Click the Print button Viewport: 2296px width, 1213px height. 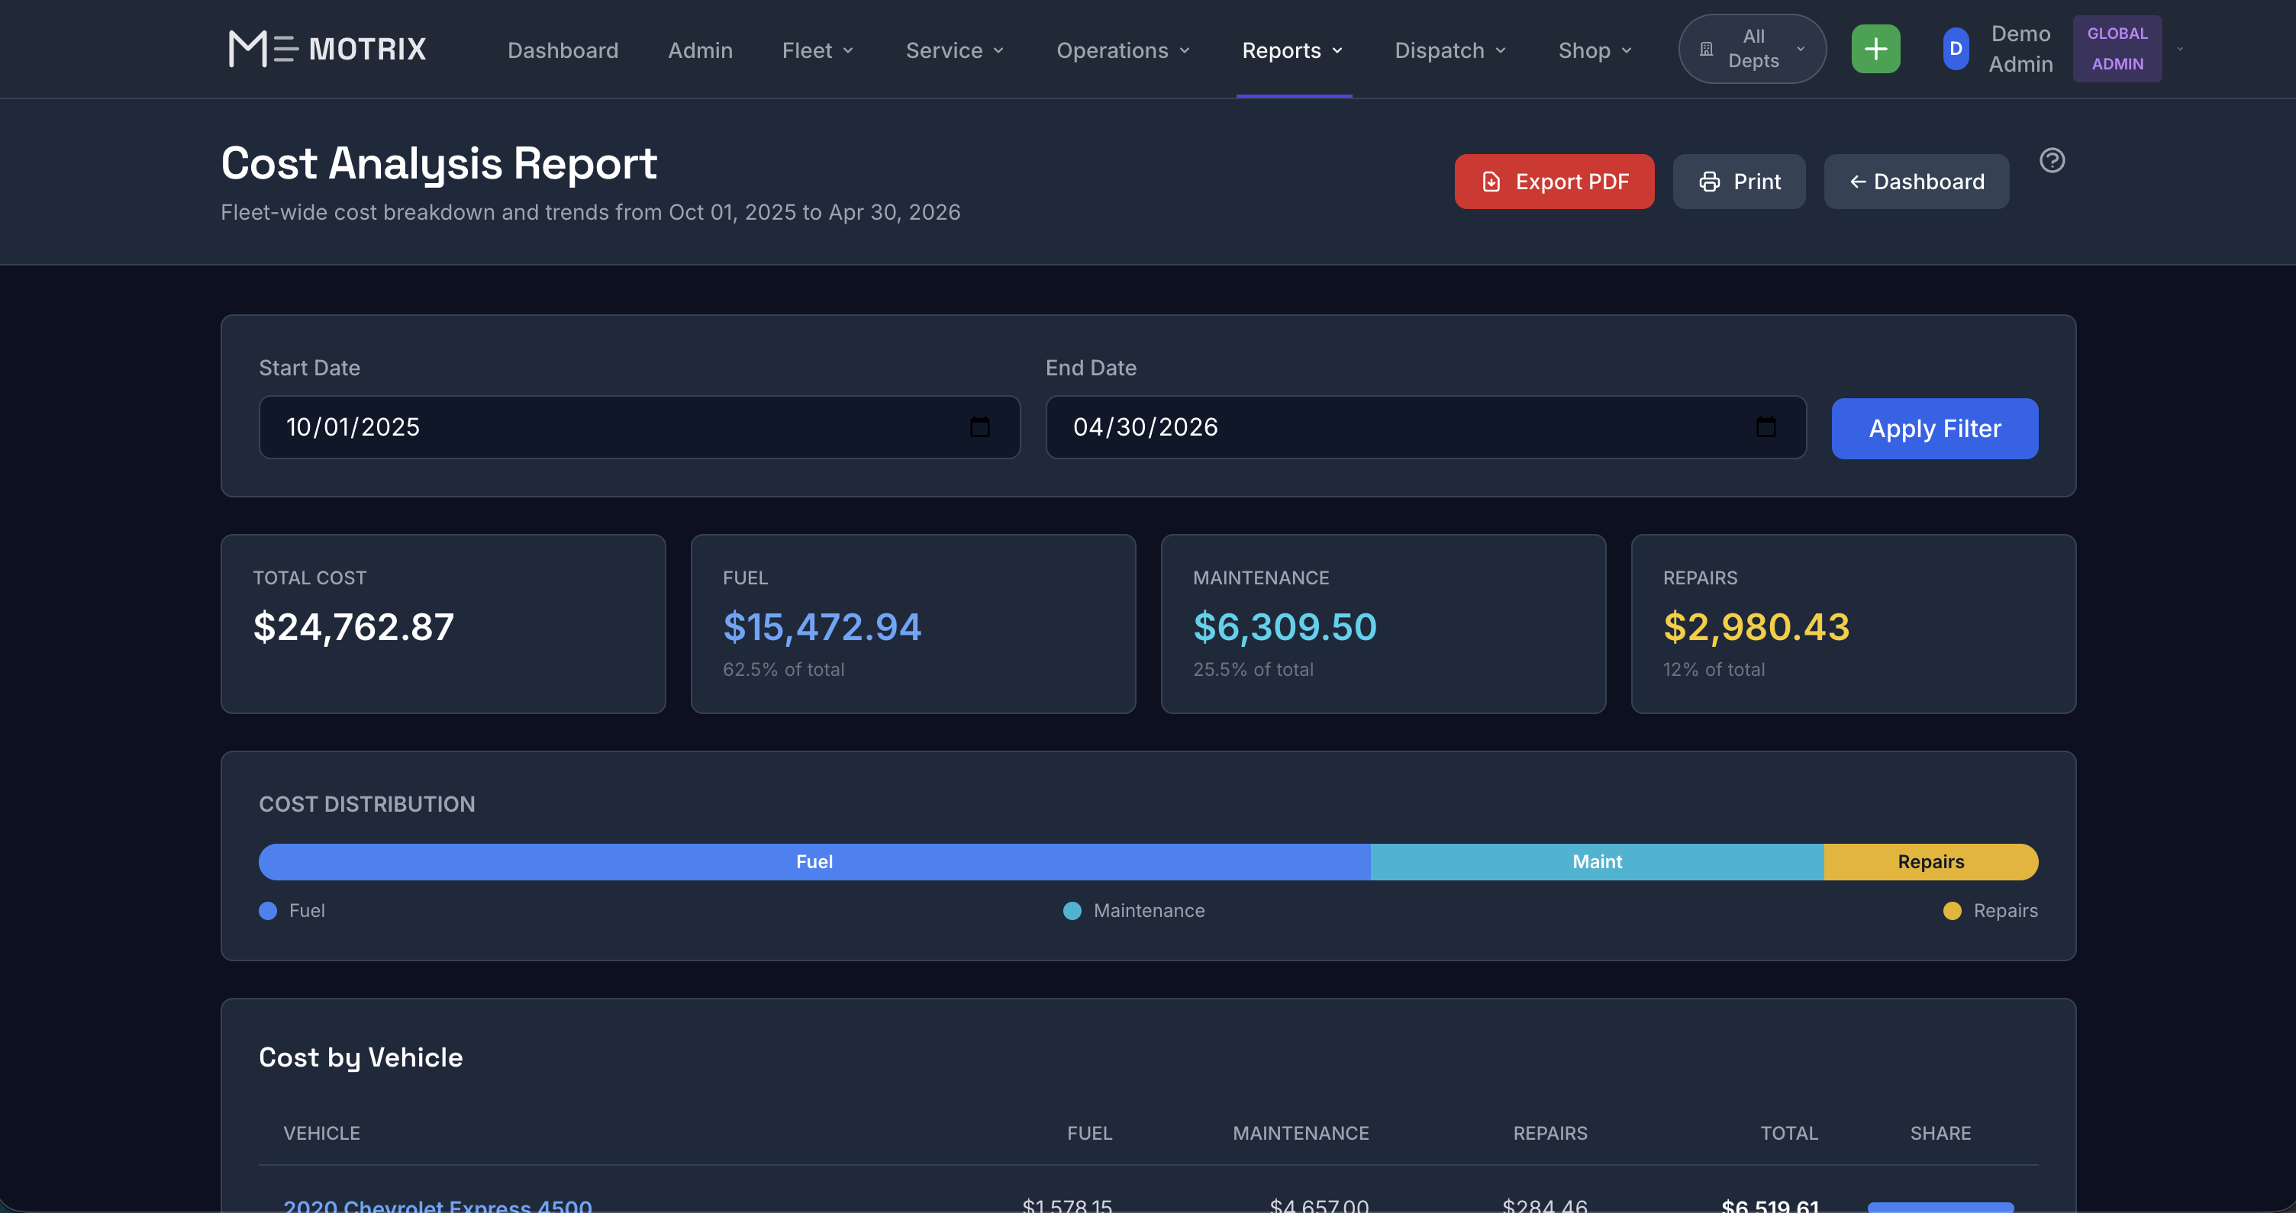click(1738, 182)
